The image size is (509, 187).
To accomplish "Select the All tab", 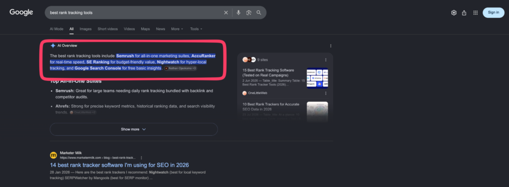I will pyautogui.click(x=72, y=29).
